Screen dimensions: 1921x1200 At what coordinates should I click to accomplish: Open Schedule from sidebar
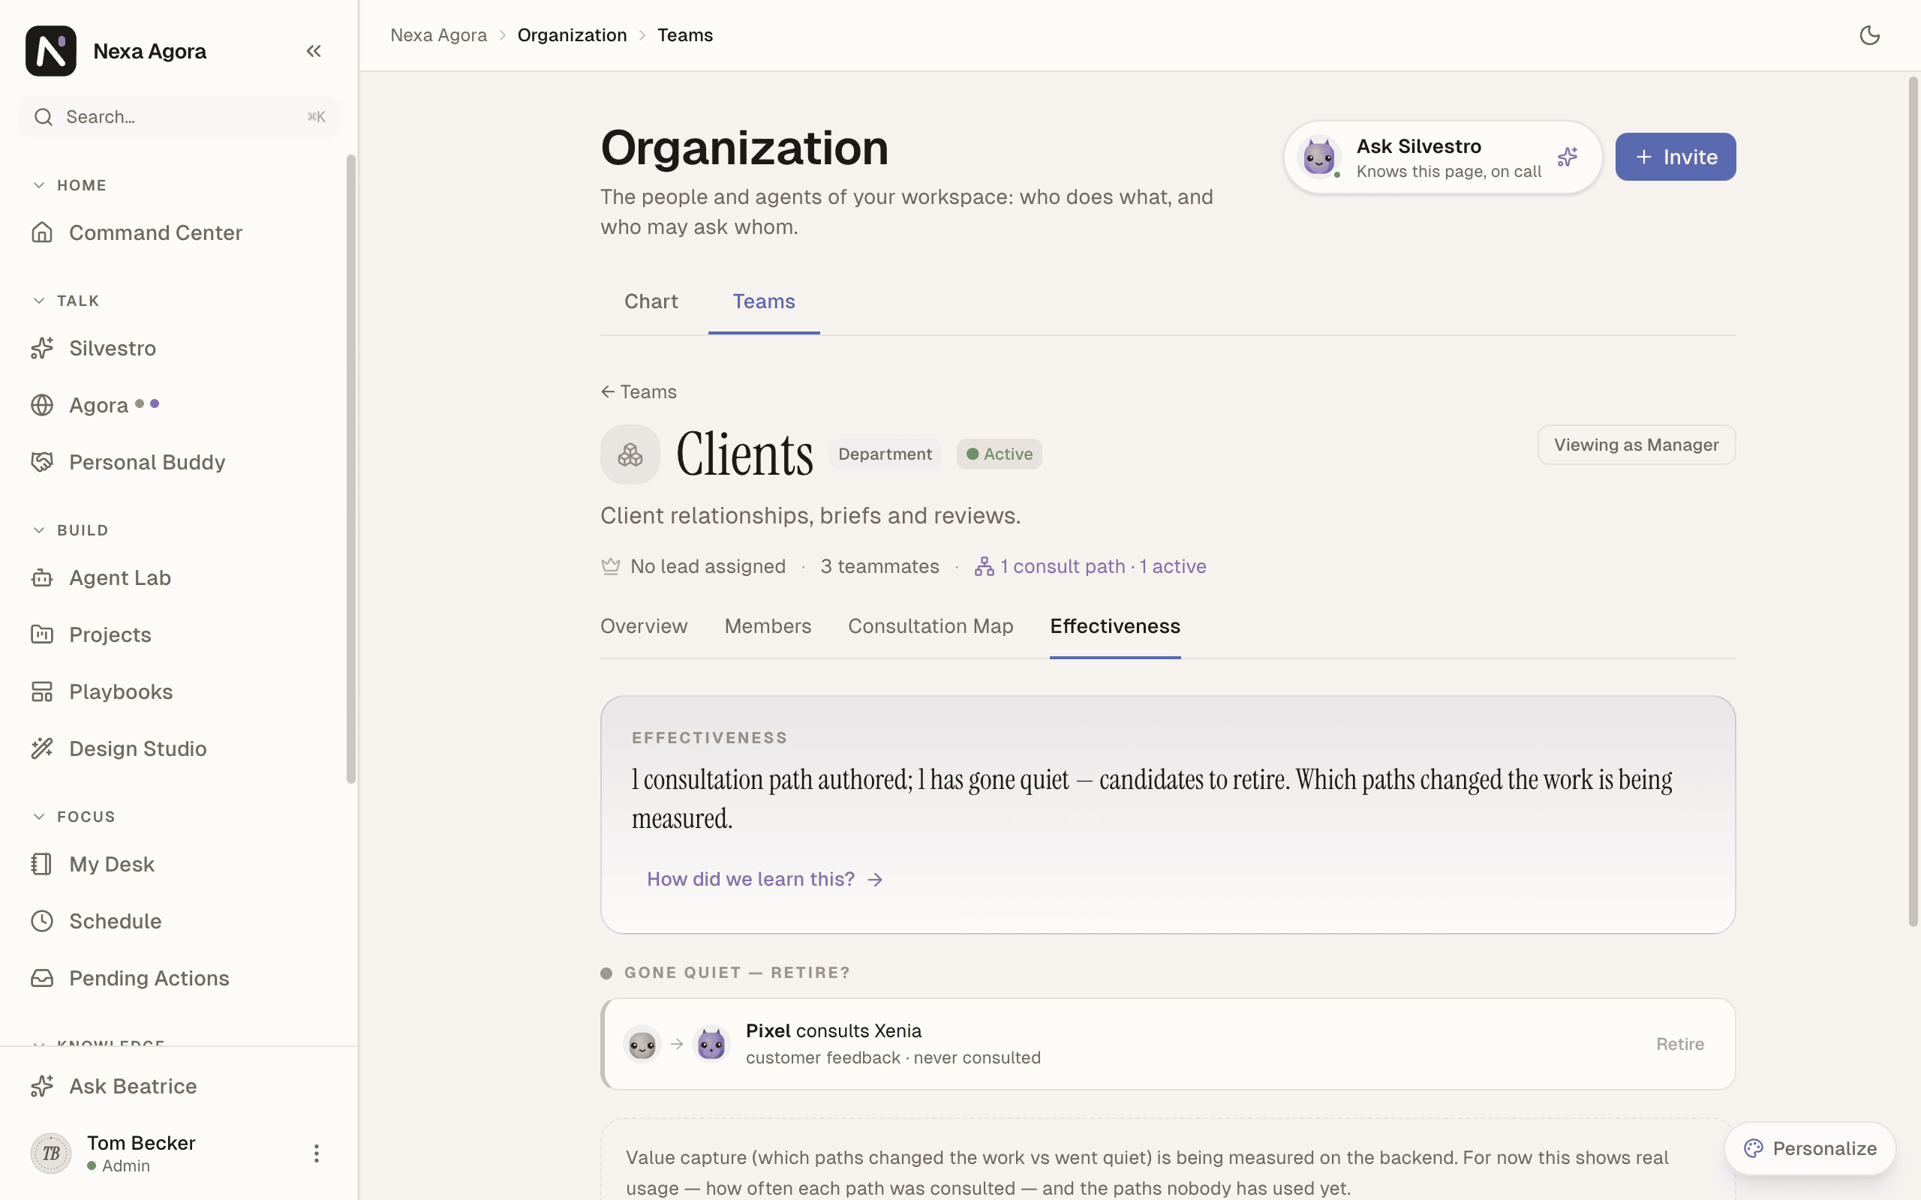click(x=179, y=922)
